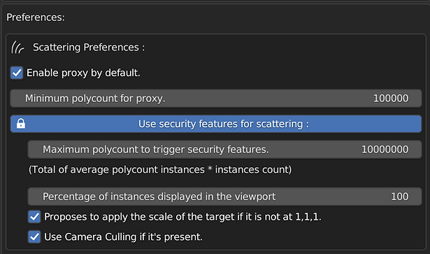Disable the Use Camera Culling checkbox
The height and width of the screenshot is (254, 430).
pyautogui.click(x=34, y=237)
